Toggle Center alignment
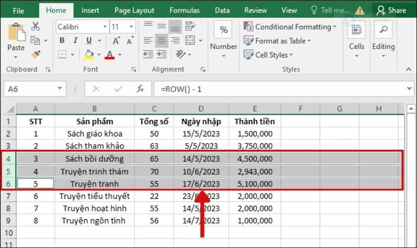 tap(161, 40)
